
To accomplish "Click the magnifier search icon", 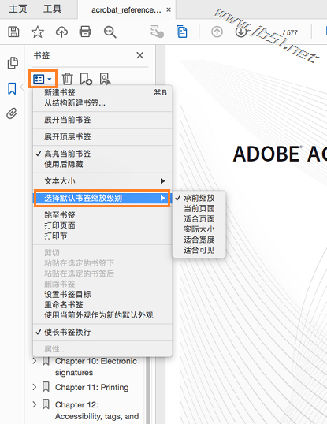I will (x=110, y=32).
